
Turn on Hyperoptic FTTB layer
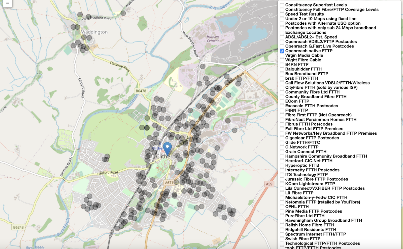pos(282,165)
